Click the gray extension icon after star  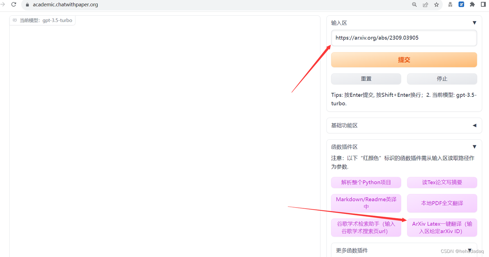(x=450, y=5)
